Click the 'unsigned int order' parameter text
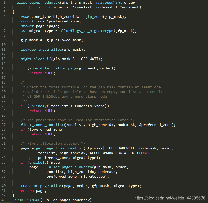The height and width of the screenshot is (203, 208). coord(115,3)
